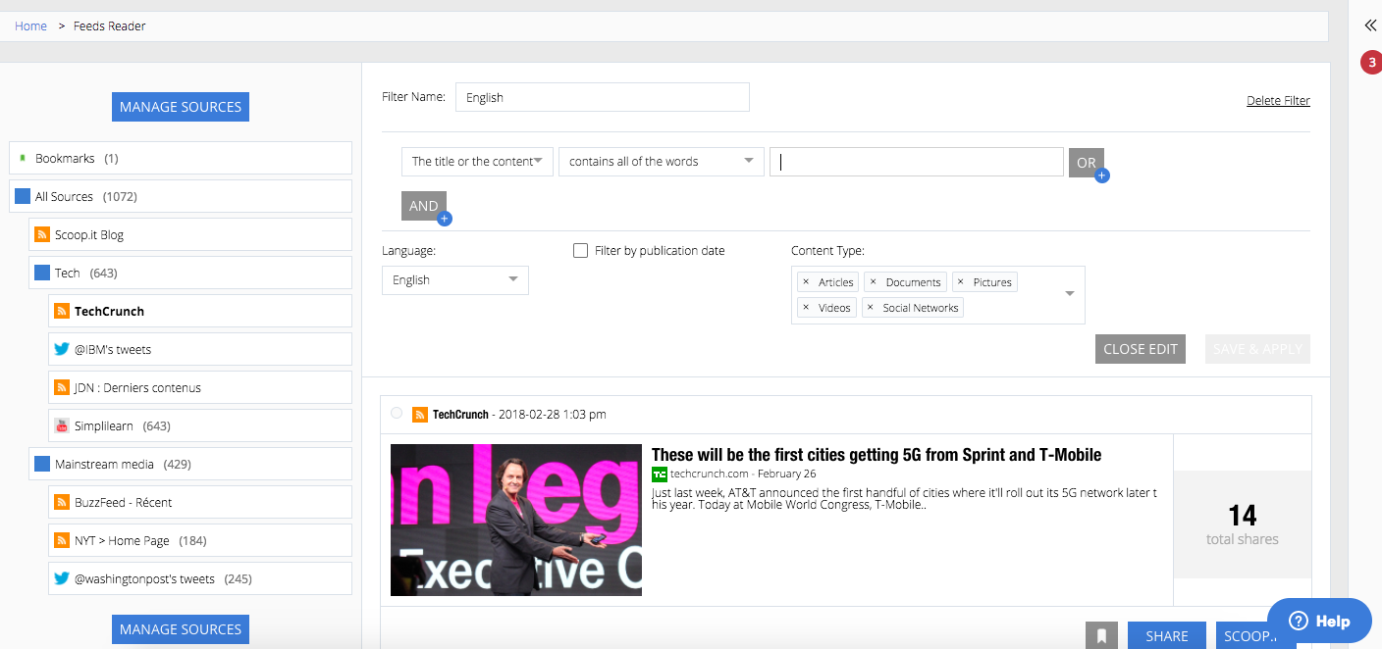Click the RSS icon in the article header
The height and width of the screenshot is (649, 1382).
[x=420, y=415]
